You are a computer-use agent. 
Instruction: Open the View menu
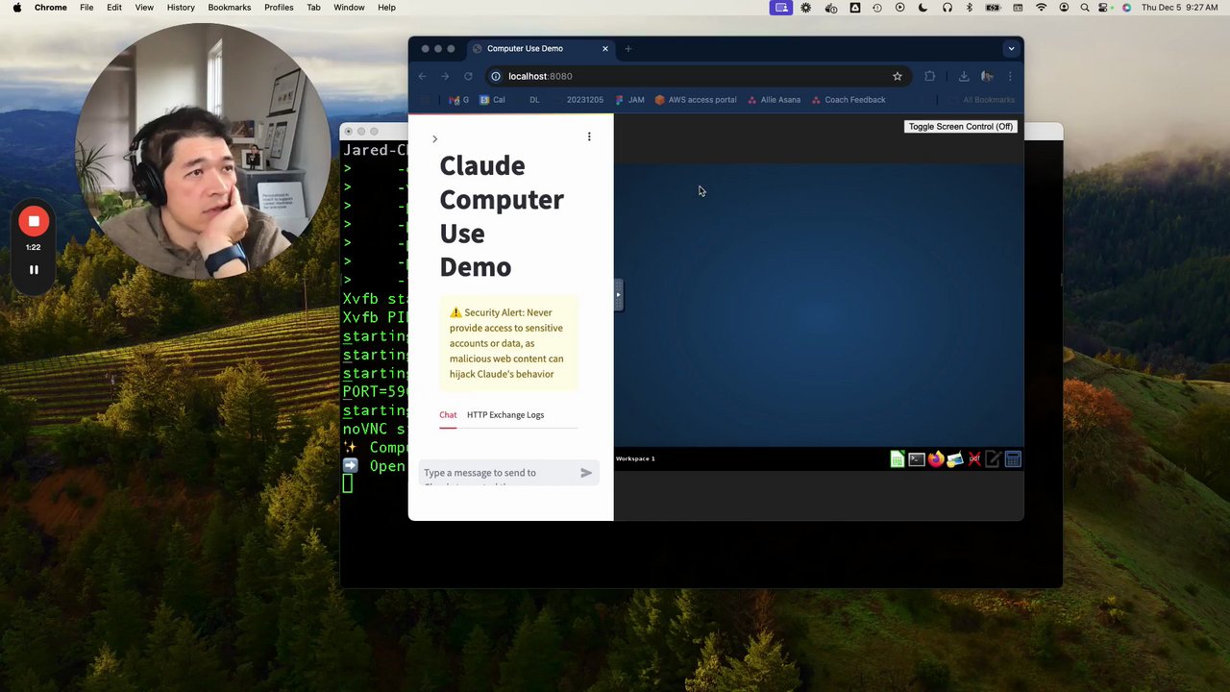tap(144, 8)
